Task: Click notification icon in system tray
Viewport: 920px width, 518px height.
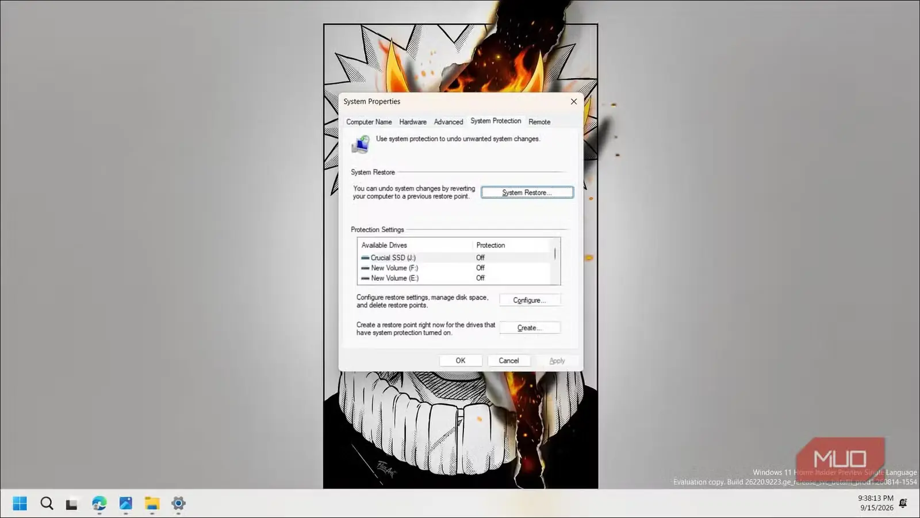Action: (x=903, y=503)
